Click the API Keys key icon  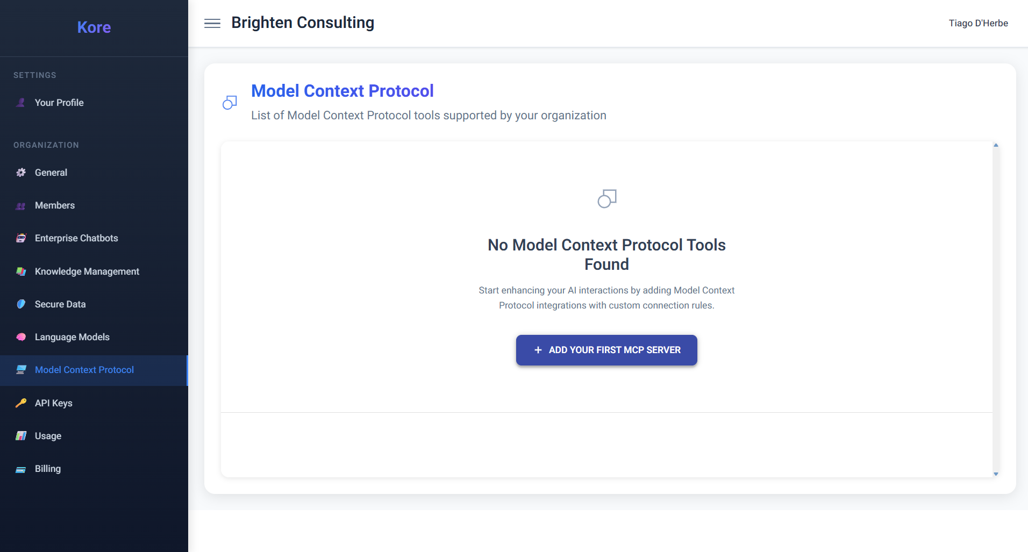pos(21,403)
